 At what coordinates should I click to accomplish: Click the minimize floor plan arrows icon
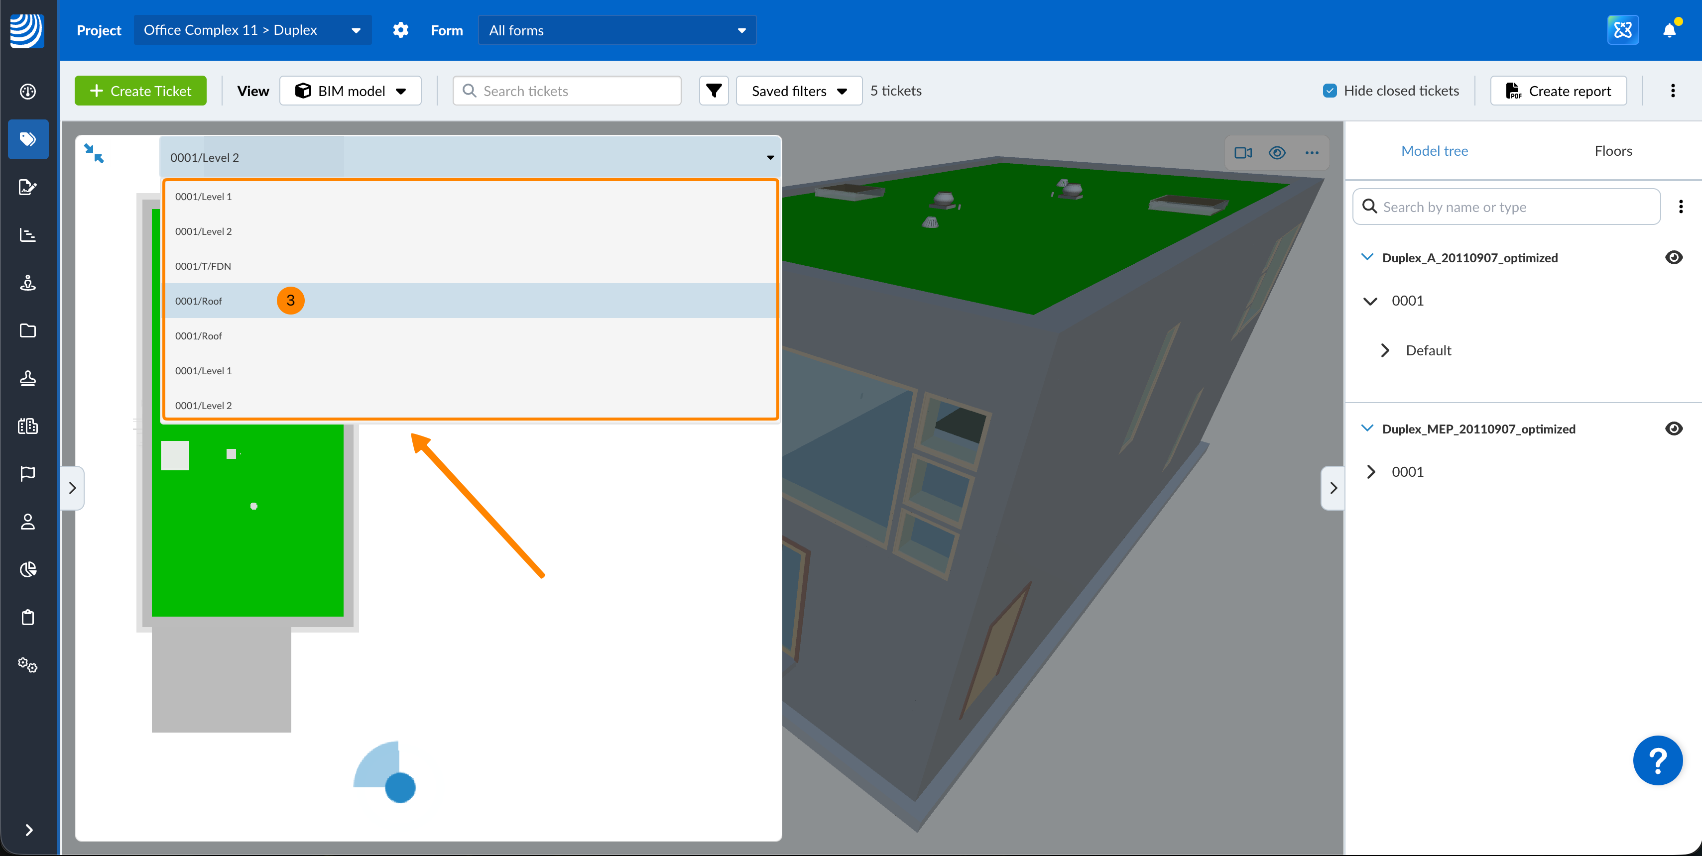point(94,153)
